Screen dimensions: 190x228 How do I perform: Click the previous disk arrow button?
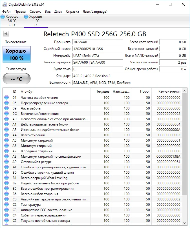tap(6, 34)
